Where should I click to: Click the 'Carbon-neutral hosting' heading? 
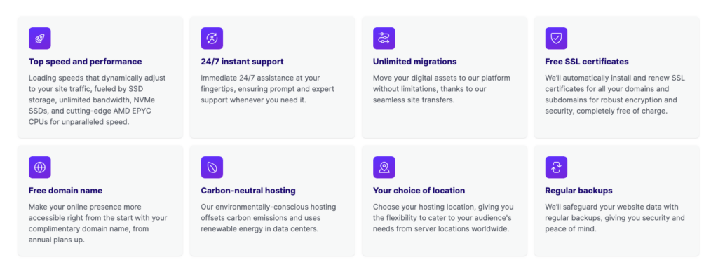pyautogui.click(x=248, y=191)
